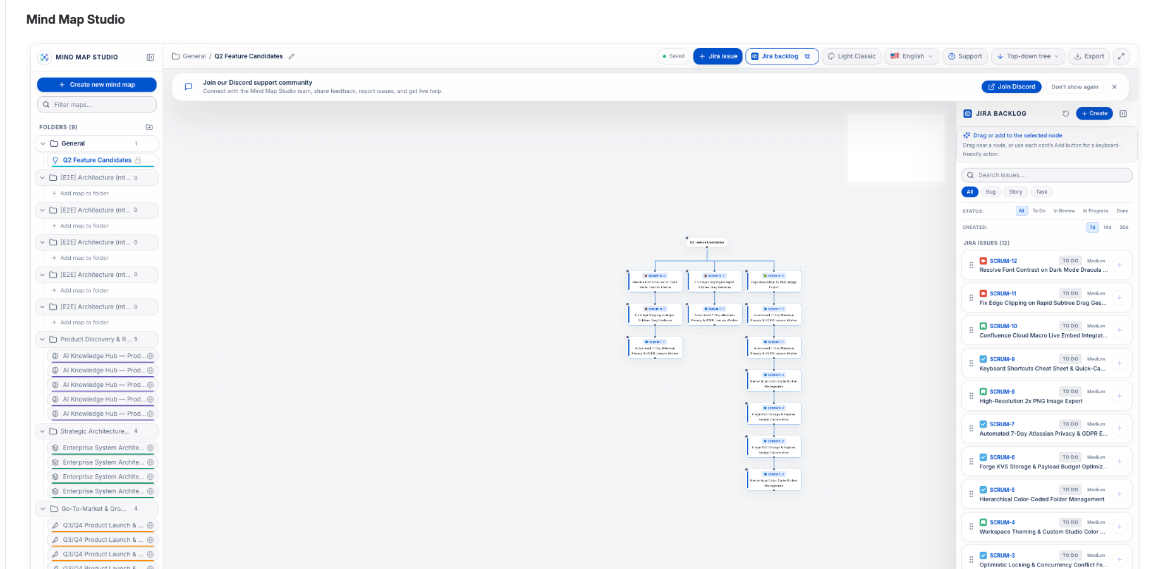Viewport: 1163px width, 569px height.
Task: Dismiss the Discord community banner
Action: (x=1114, y=87)
